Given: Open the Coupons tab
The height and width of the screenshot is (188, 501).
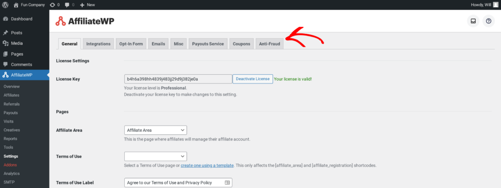Looking at the screenshot, I should click(242, 44).
